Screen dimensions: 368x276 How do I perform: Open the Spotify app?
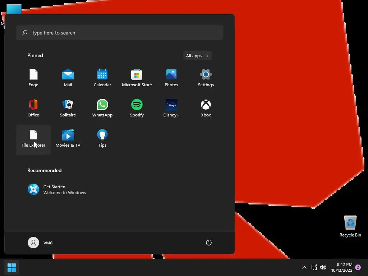click(x=137, y=109)
